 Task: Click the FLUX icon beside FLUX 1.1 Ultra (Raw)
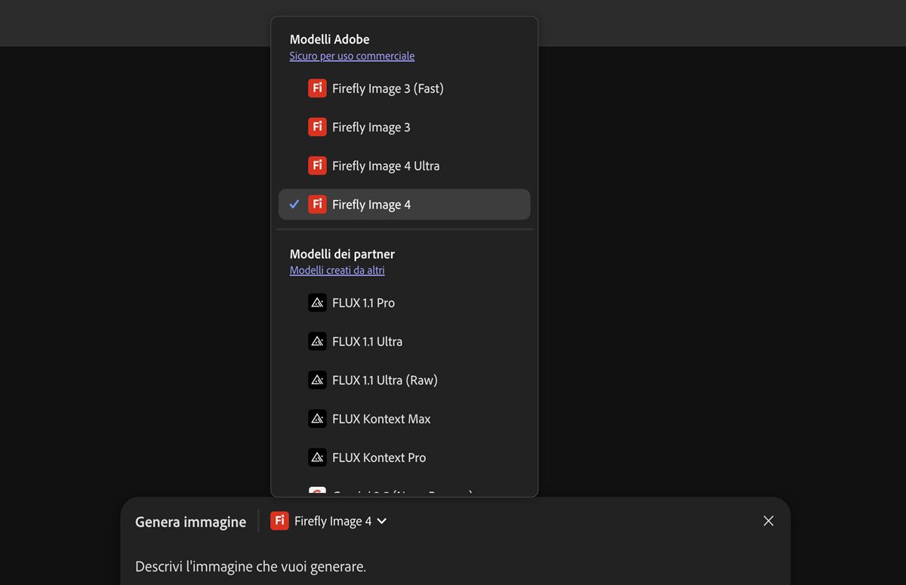click(317, 380)
